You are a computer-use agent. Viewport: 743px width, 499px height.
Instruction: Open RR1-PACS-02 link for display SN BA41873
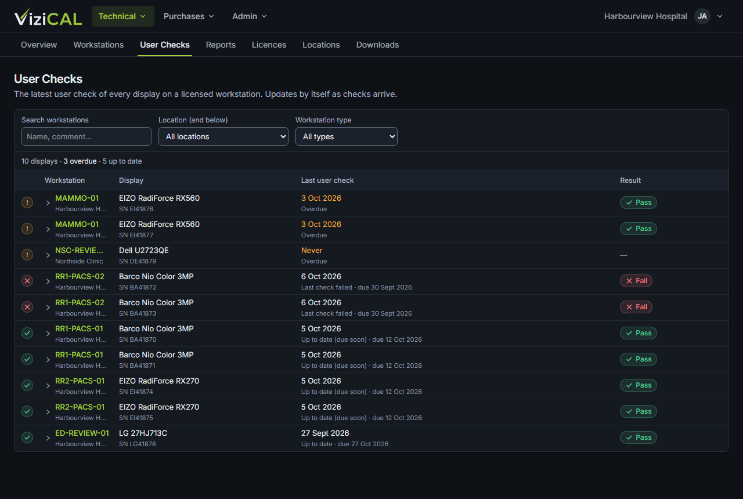[80, 302]
